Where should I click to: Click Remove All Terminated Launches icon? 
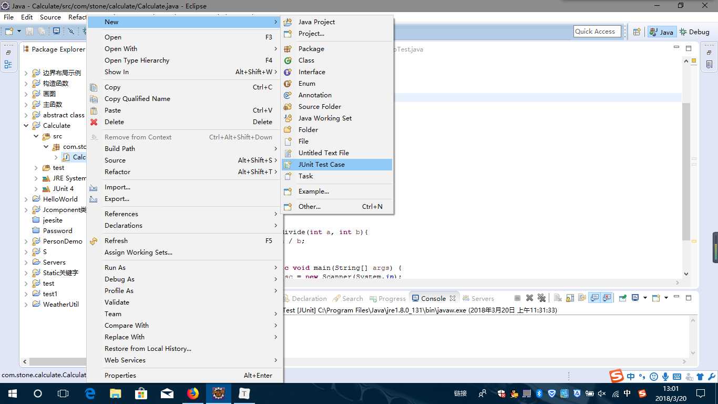[x=541, y=298]
